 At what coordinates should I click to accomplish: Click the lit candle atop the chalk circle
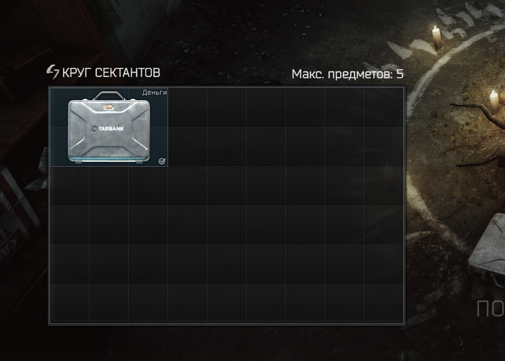click(436, 37)
